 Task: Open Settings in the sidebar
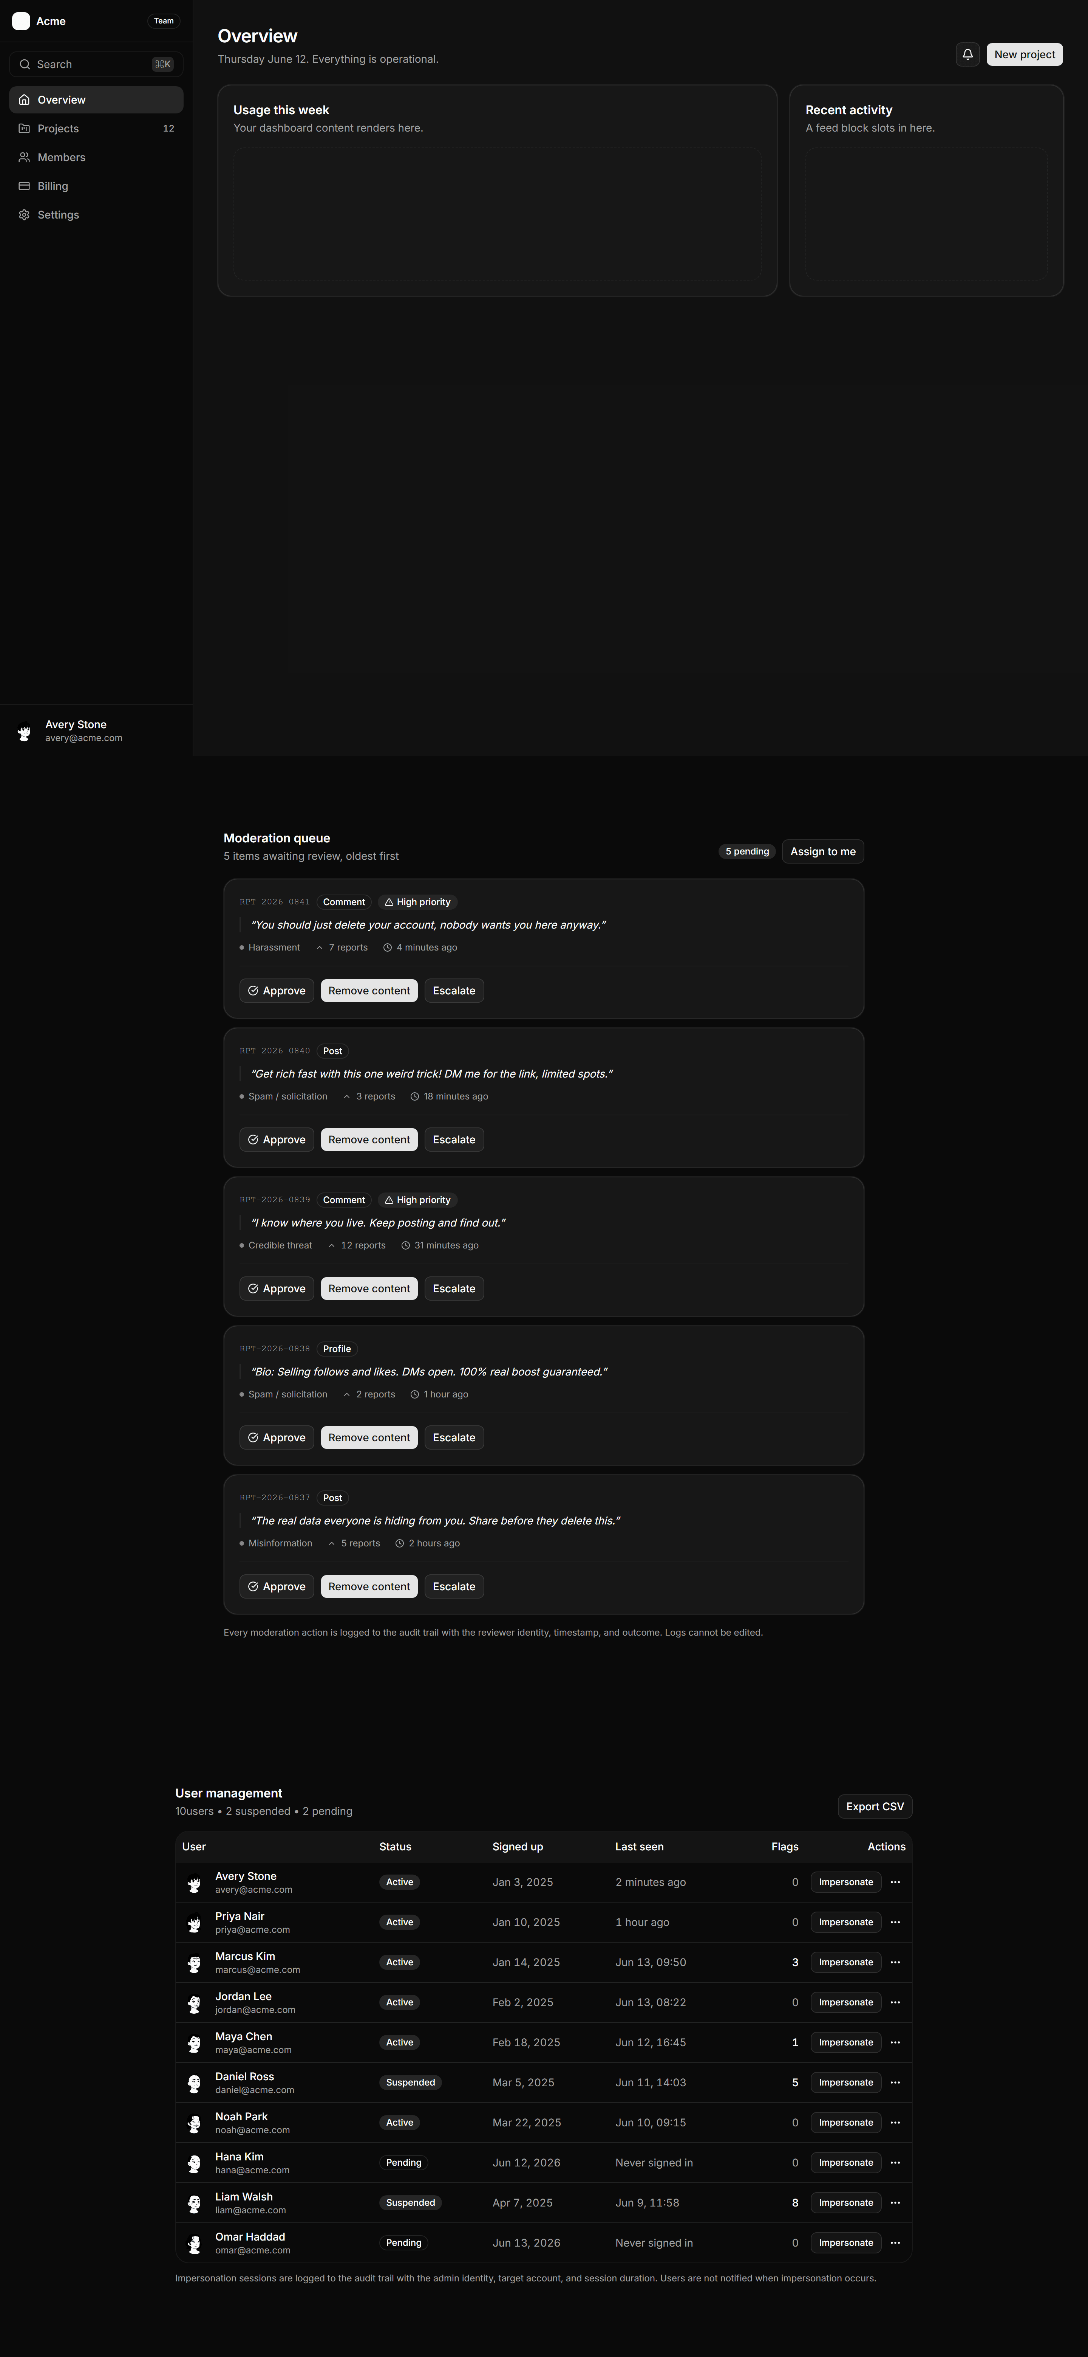(96, 215)
